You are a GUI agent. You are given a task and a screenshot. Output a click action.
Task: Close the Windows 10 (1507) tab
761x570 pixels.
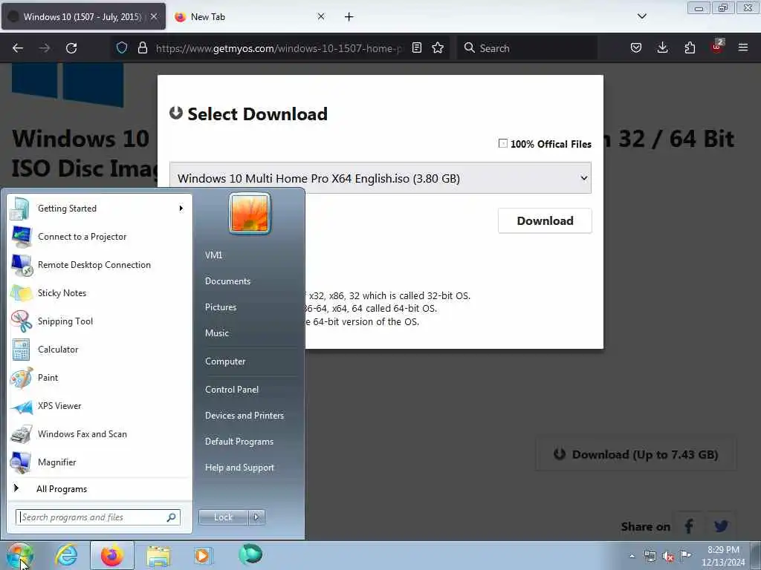coord(153,16)
